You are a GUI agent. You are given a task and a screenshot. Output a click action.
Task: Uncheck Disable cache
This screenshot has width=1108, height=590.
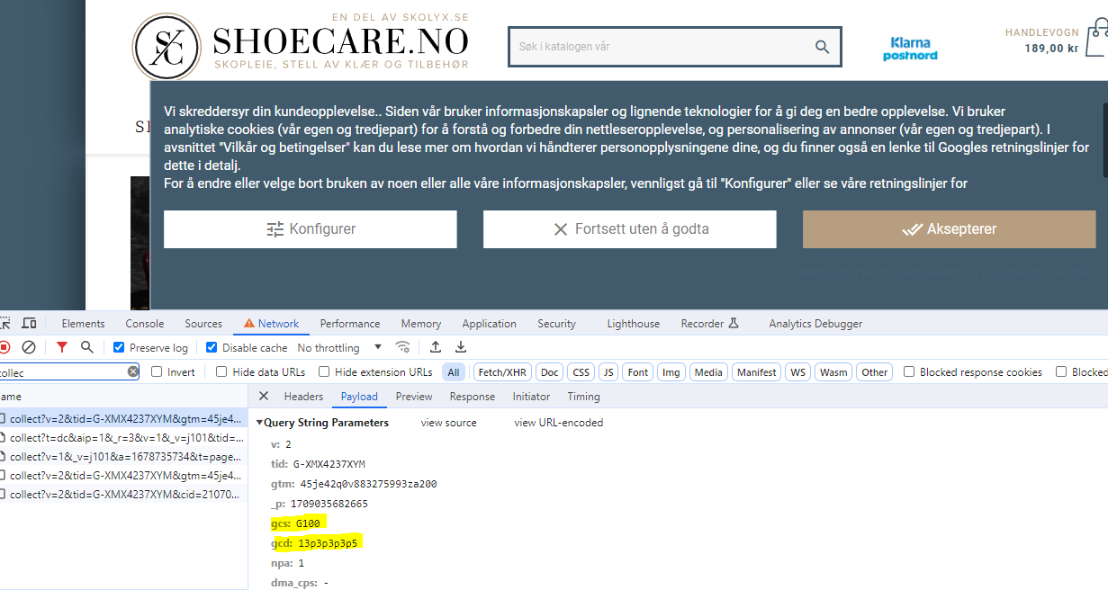click(212, 347)
